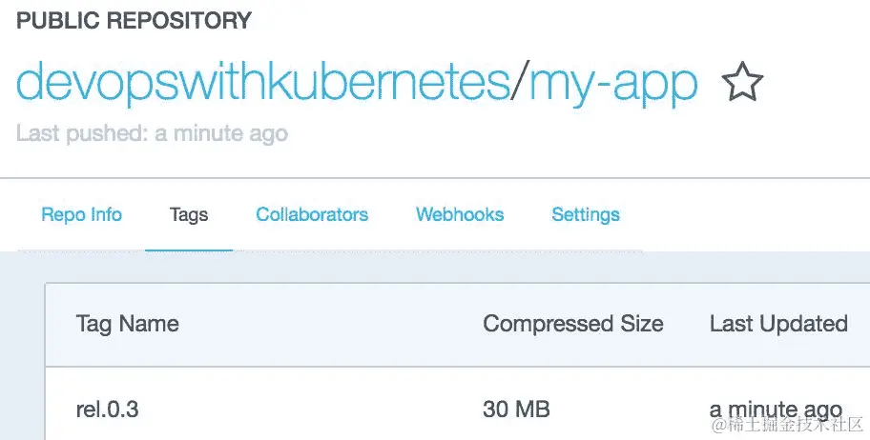The height and width of the screenshot is (440, 870).
Task: Go to the Webhooks tab
Action: click(x=460, y=214)
